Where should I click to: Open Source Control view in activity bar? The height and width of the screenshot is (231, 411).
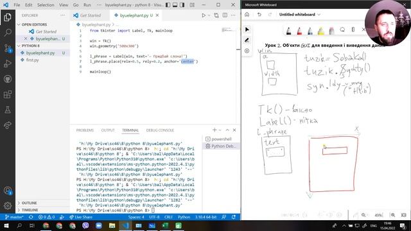[x=8, y=48]
